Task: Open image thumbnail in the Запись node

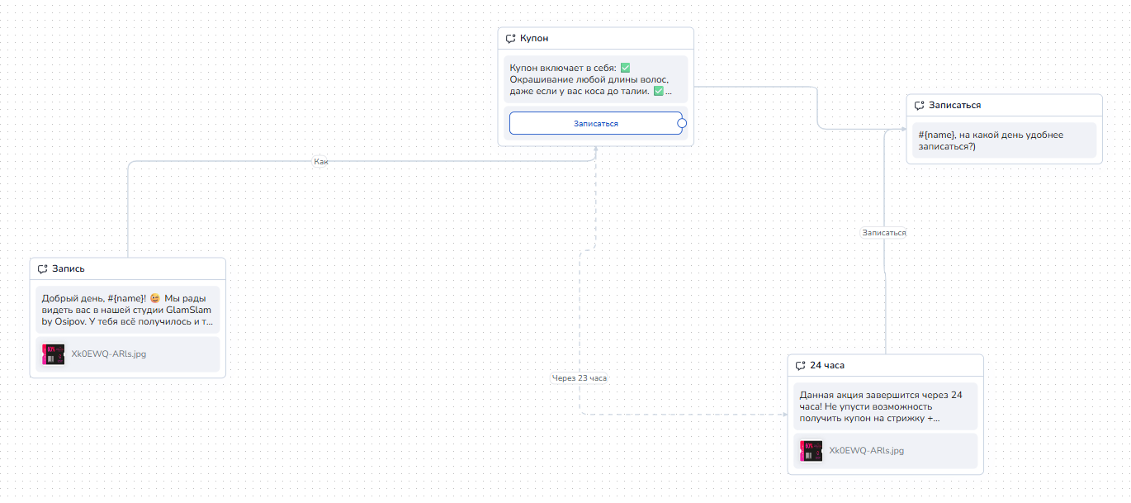Action: pos(54,354)
